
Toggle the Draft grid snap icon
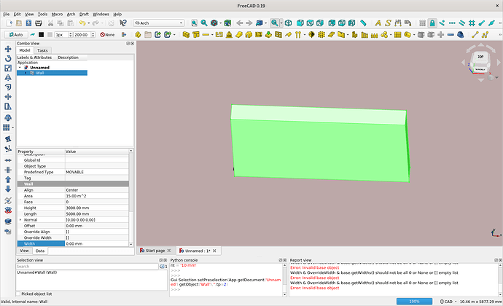(423, 23)
